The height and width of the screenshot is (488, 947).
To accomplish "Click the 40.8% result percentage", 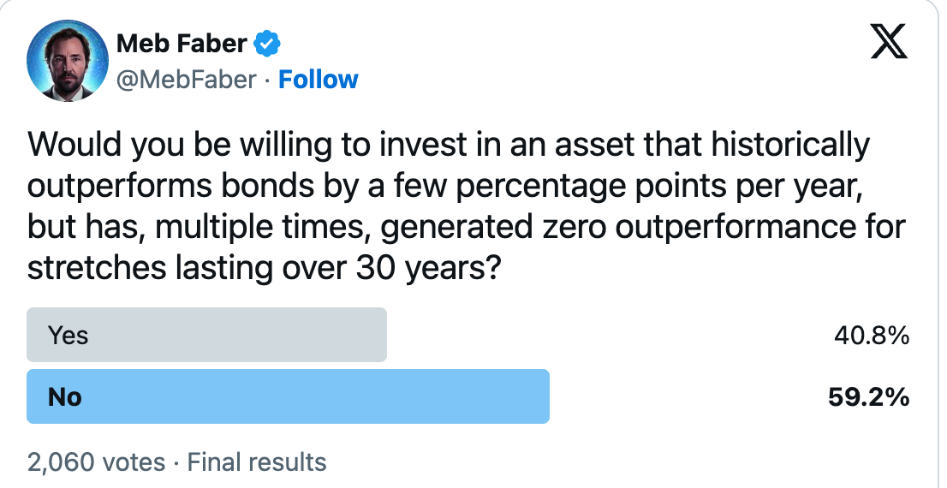I will pos(872,336).
